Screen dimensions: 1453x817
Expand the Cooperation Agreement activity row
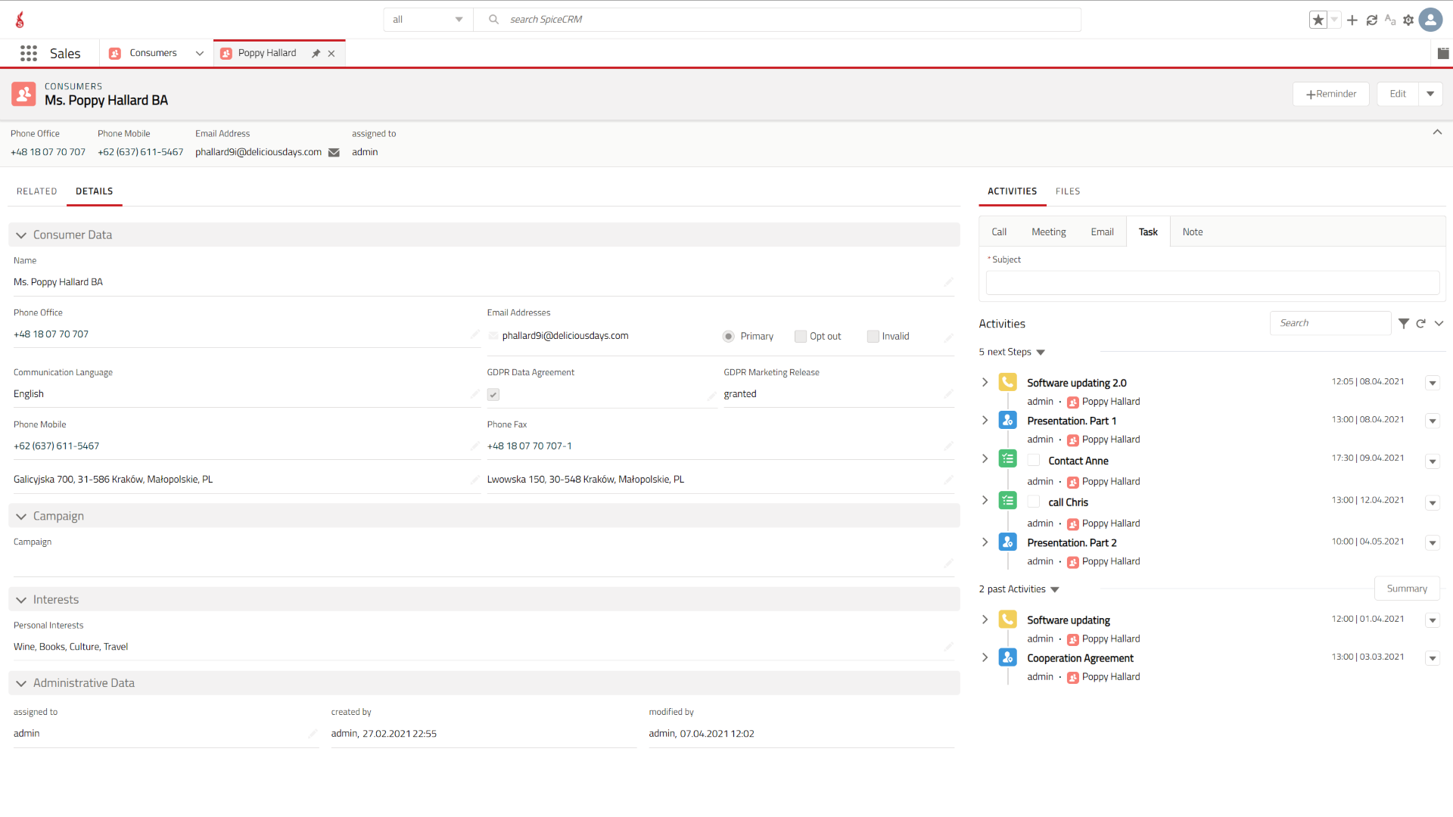[985, 657]
